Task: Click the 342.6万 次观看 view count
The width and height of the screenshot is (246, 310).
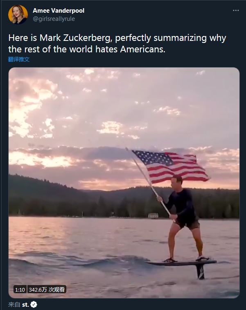Action: click(x=47, y=290)
